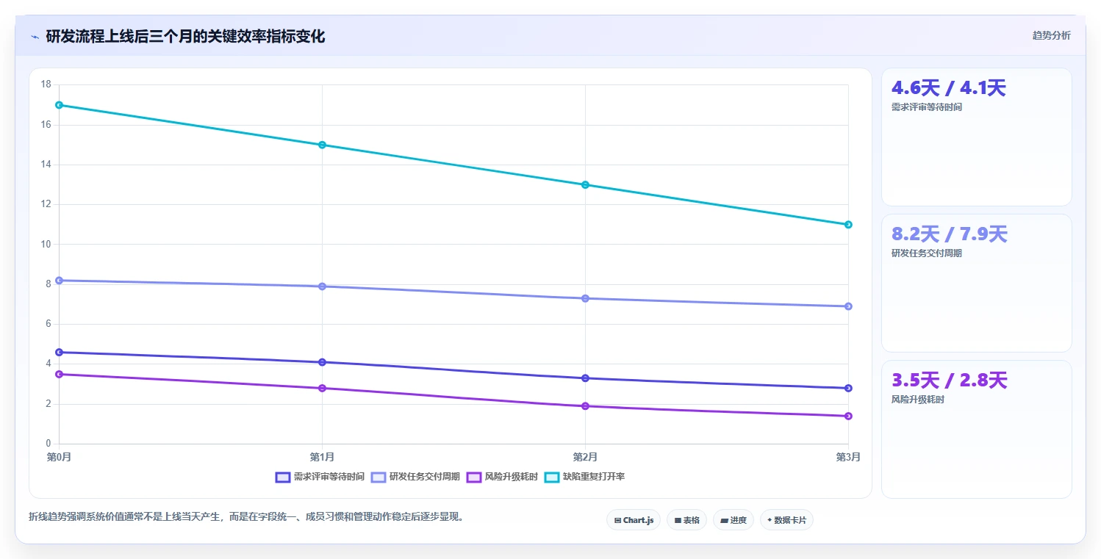Open the 3.5天 / 2.8天 metric card

point(977,430)
